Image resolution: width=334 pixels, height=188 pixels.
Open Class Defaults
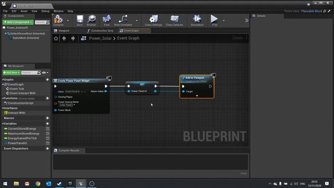[174, 20]
